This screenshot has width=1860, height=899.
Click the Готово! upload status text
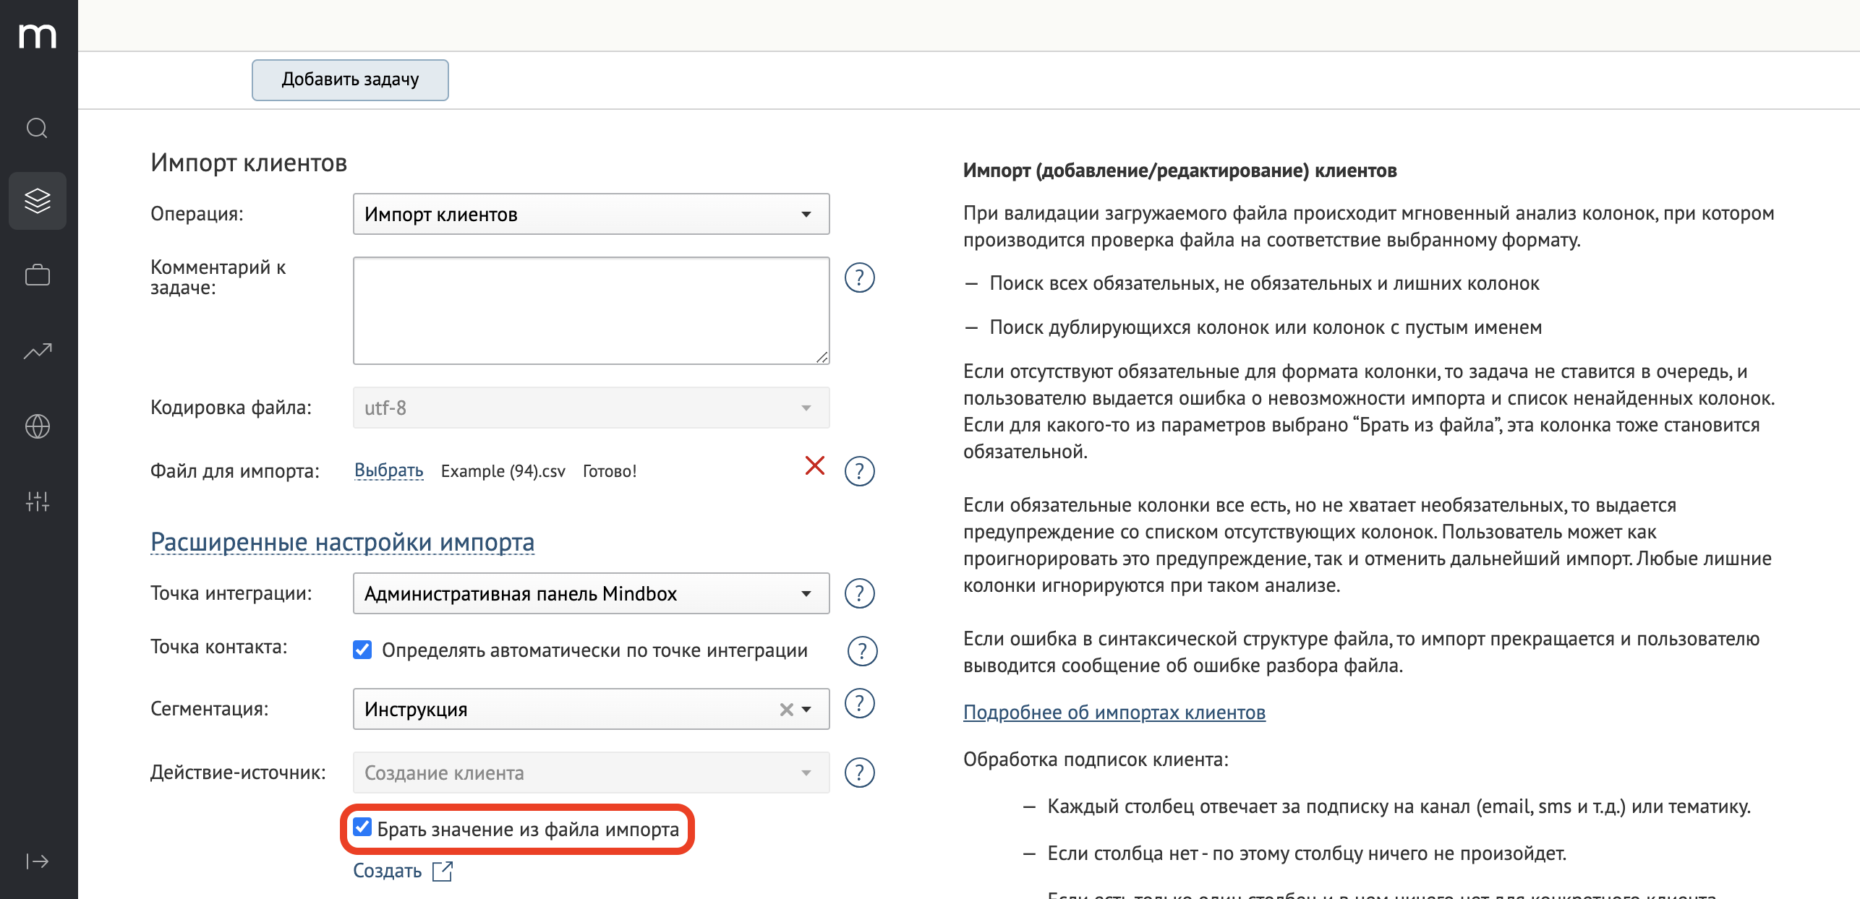pos(610,471)
